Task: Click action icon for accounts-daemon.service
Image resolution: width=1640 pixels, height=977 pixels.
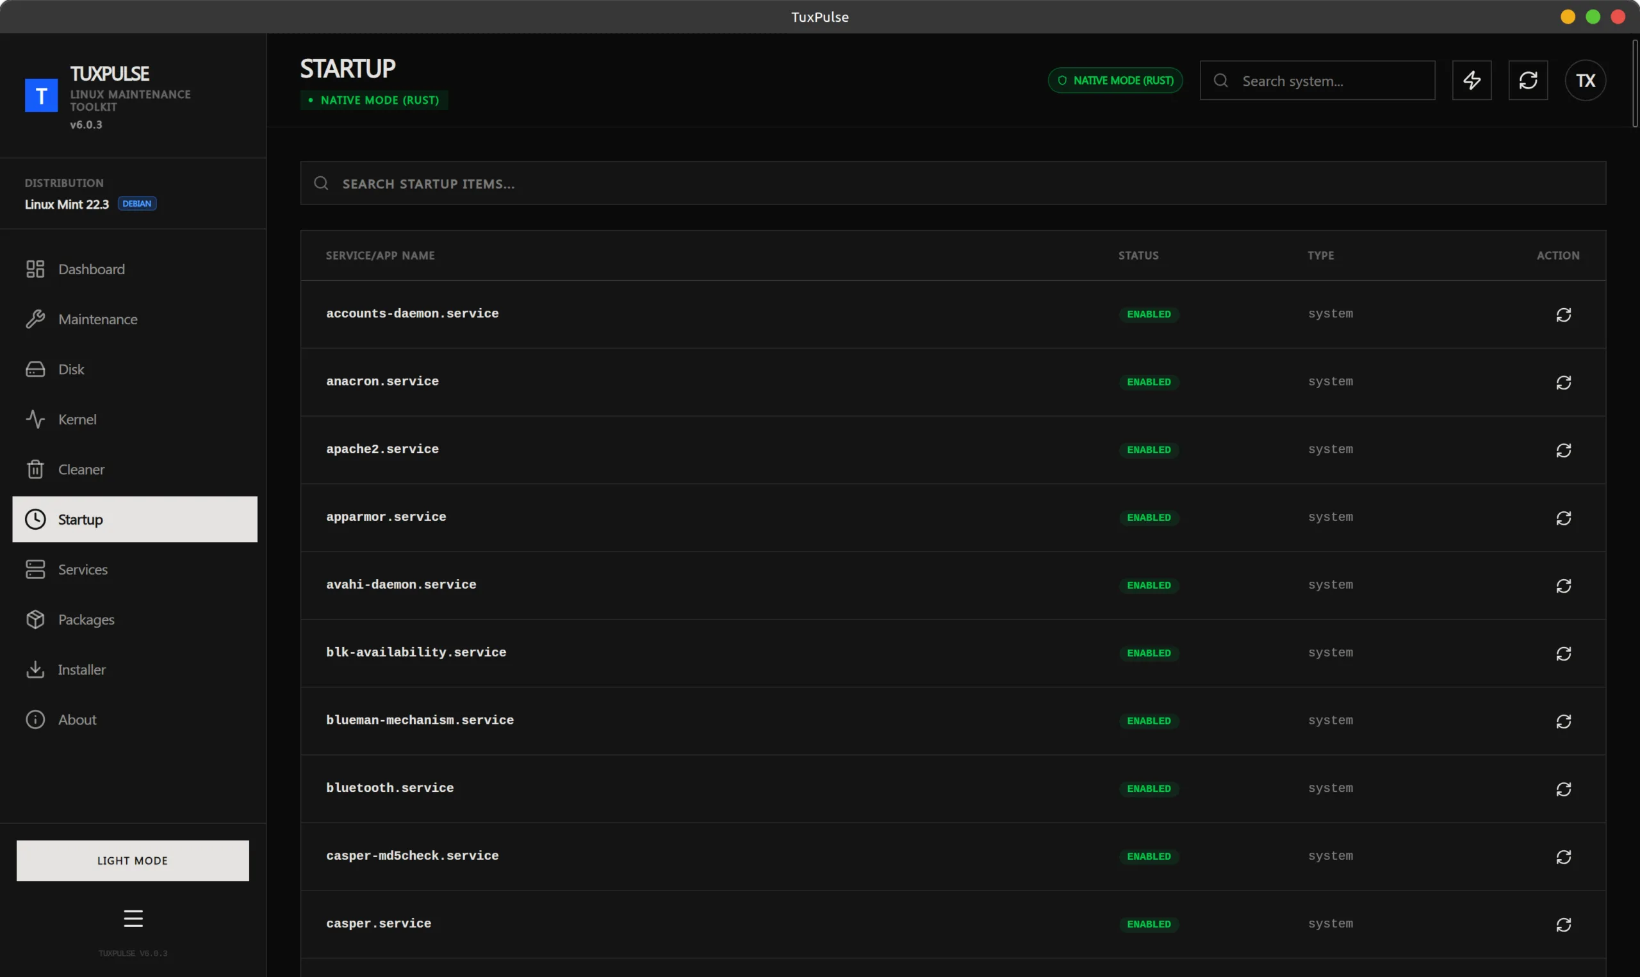Action: 1563,315
